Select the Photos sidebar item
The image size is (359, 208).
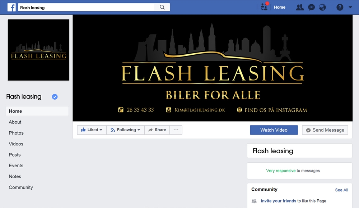pos(16,133)
